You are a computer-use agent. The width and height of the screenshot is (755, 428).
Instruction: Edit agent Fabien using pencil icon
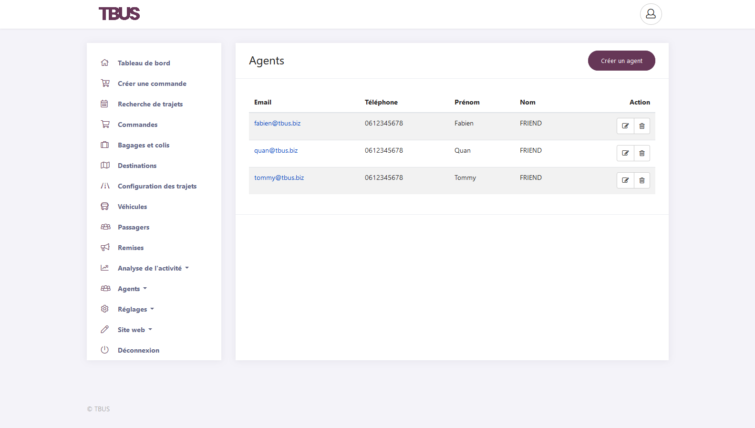point(625,126)
